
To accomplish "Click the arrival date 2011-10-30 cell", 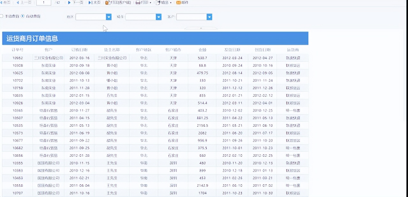I will tap(262, 193).
